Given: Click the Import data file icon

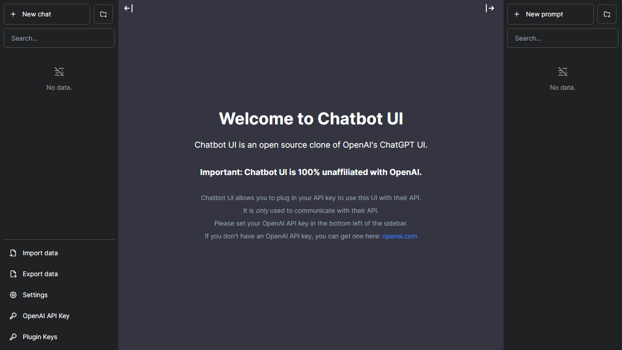Looking at the screenshot, I should [13, 253].
